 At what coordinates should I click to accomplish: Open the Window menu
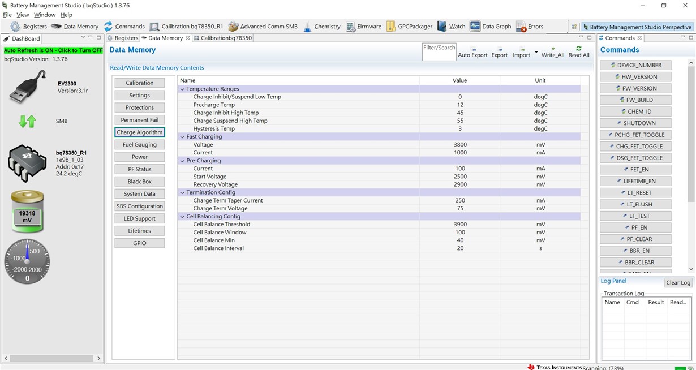pyautogui.click(x=45, y=15)
